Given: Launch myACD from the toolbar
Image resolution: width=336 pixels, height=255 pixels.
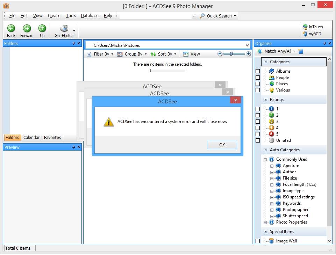Looking at the screenshot, I should click(312, 34).
